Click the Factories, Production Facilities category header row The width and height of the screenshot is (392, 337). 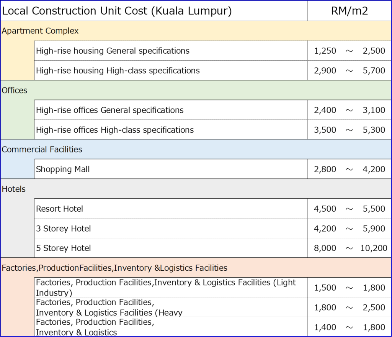click(196, 268)
